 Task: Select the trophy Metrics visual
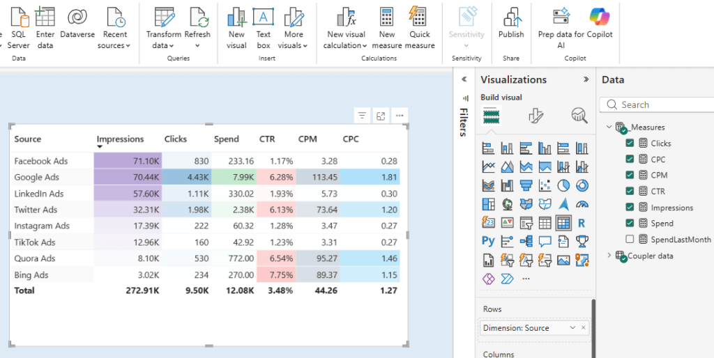pos(582,241)
